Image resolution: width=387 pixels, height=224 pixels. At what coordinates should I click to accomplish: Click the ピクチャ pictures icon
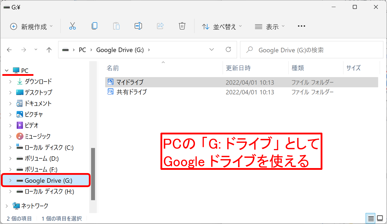point(20,114)
